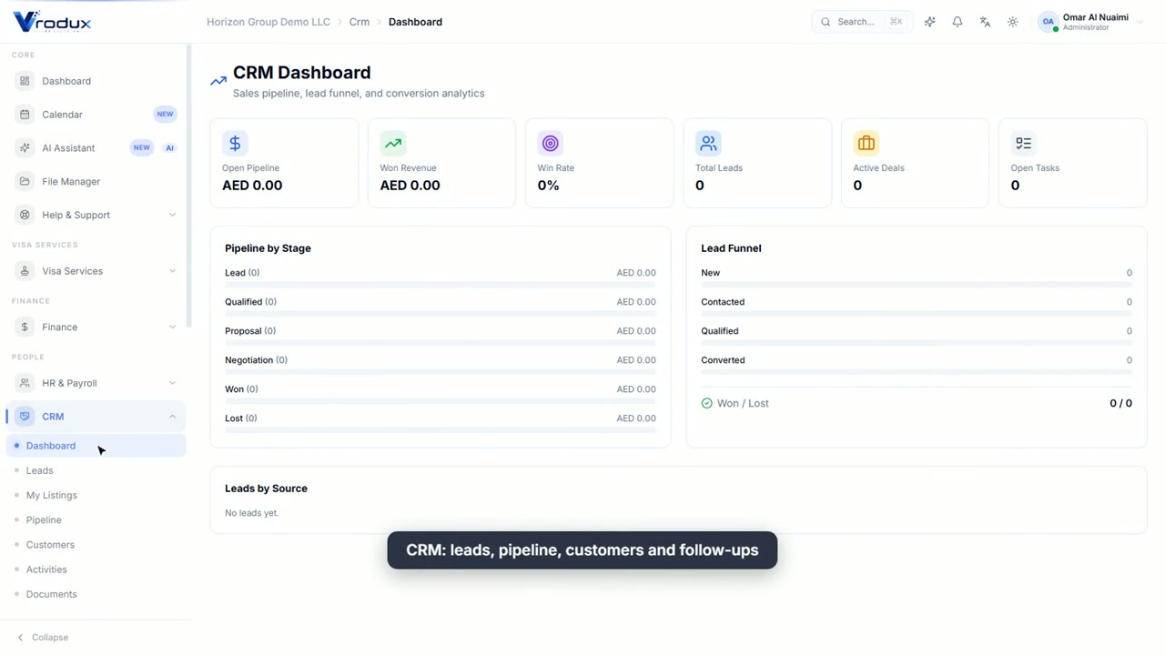Click the "Converted" row label in Lead Funnel

[x=723, y=360]
